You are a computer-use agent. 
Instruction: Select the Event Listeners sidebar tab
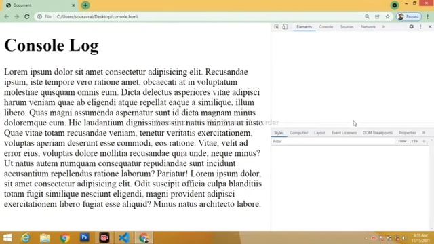344,133
